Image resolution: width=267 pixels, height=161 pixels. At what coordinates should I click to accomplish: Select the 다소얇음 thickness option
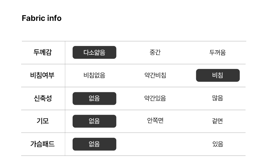94,52
